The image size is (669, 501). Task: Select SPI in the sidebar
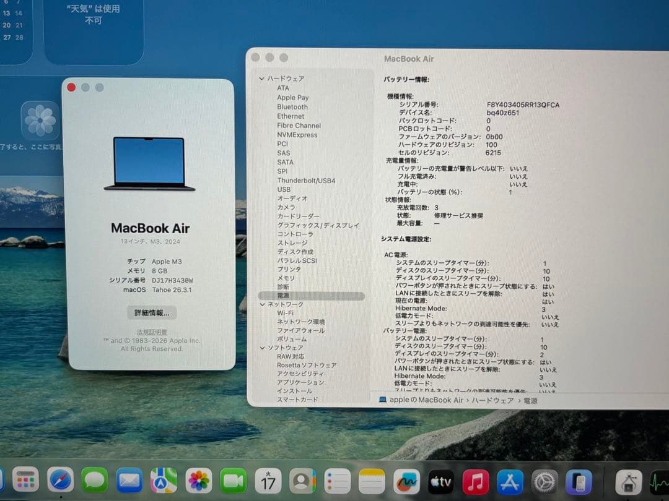(282, 171)
